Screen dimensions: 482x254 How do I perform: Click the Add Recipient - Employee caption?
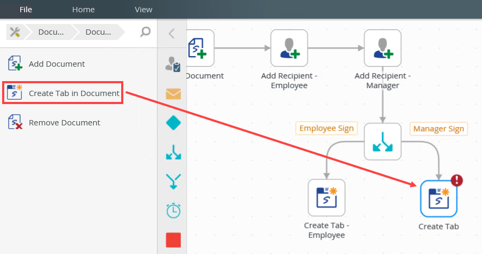(x=289, y=81)
